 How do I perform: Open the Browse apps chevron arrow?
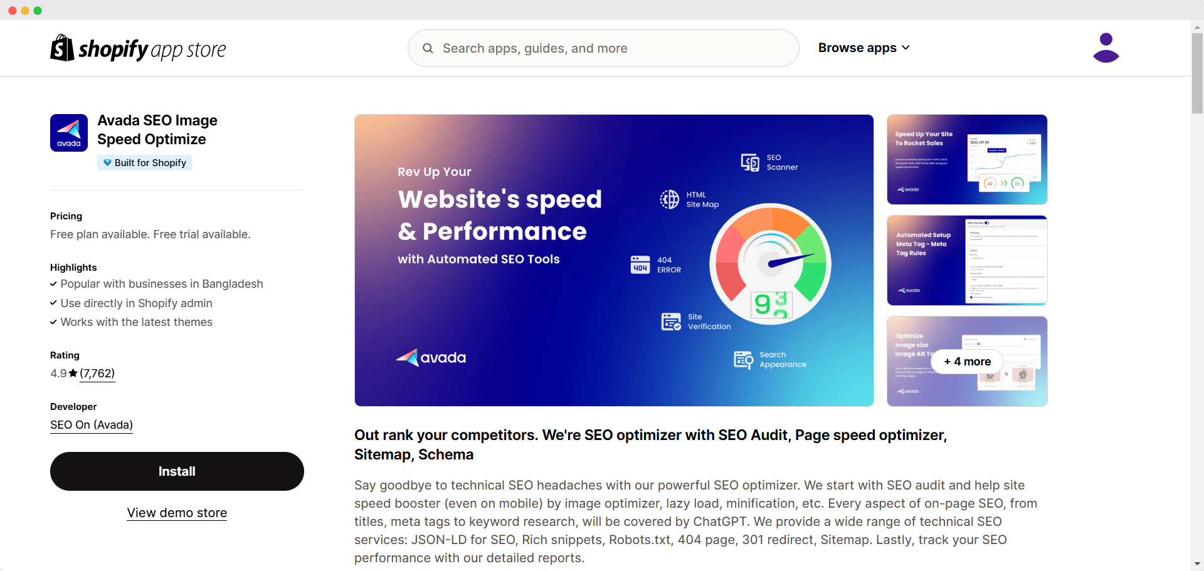(x=906, y=48)
